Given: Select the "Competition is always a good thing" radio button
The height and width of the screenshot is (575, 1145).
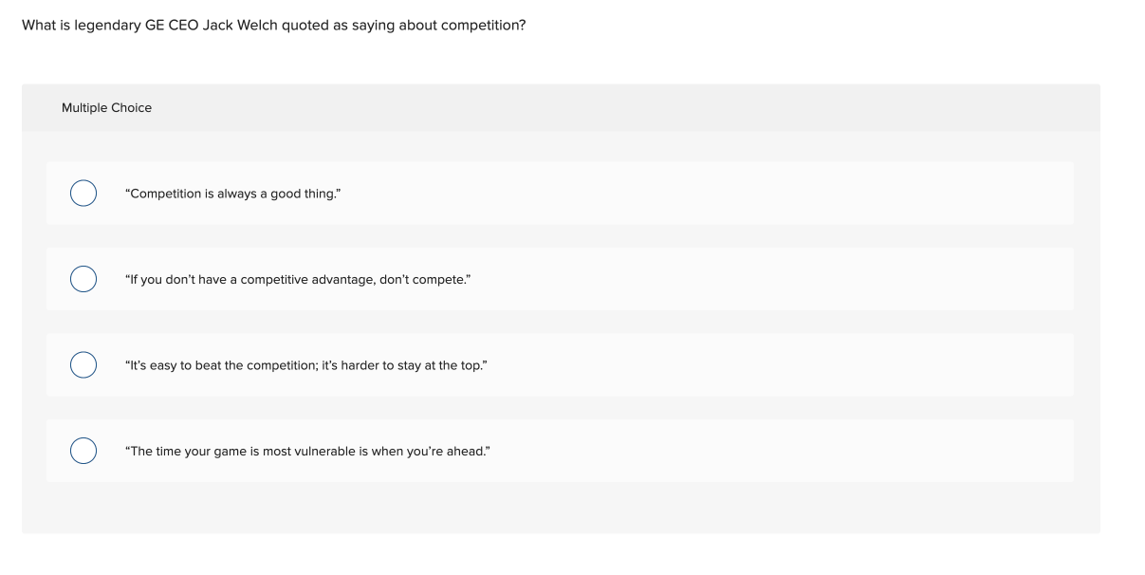Looking at the screenshot, I should (x=83, y=194).
